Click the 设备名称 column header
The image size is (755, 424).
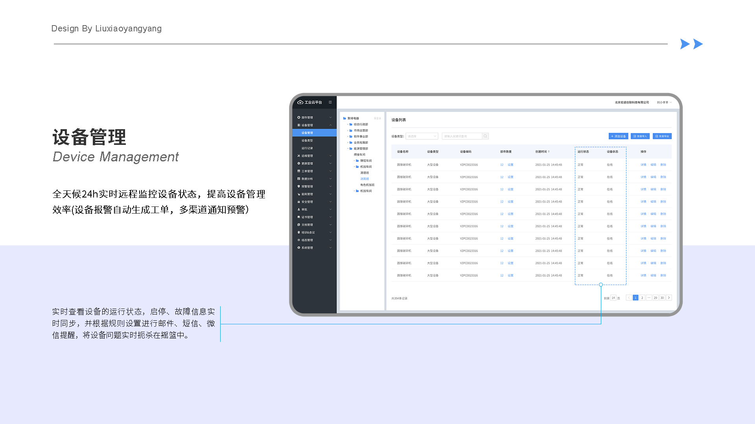pos(403,152)
